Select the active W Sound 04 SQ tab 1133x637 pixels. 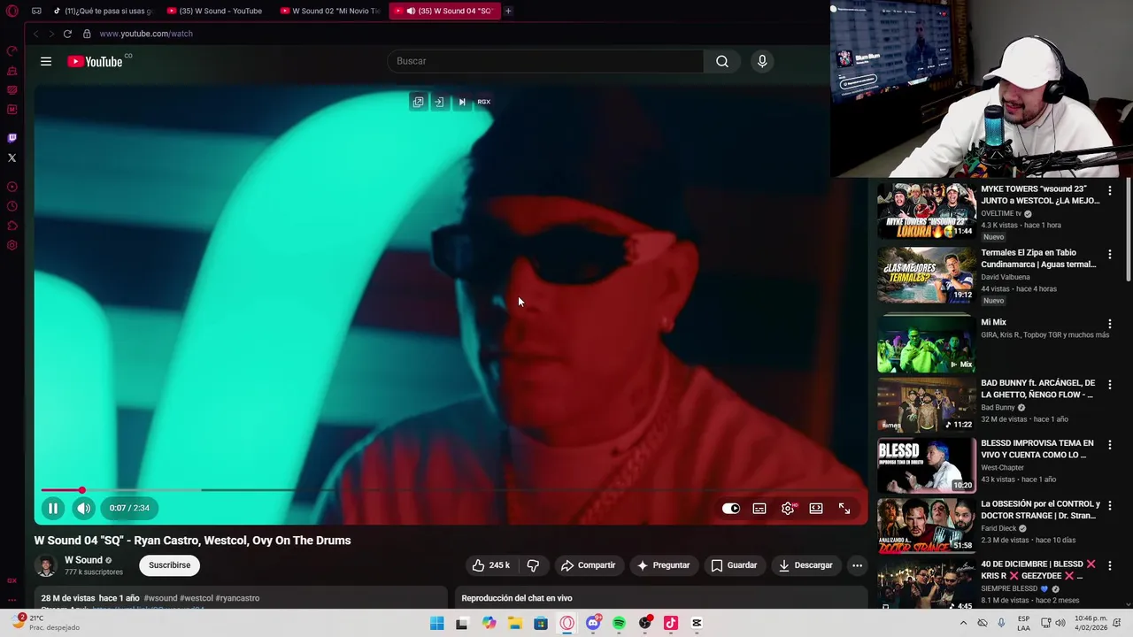click(444, 11)
